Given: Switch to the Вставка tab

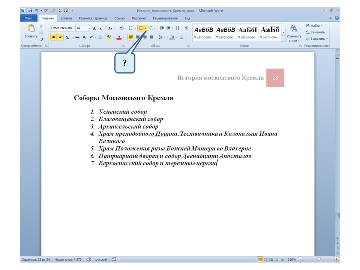Looking at the screenshot, I should point(66,18).
